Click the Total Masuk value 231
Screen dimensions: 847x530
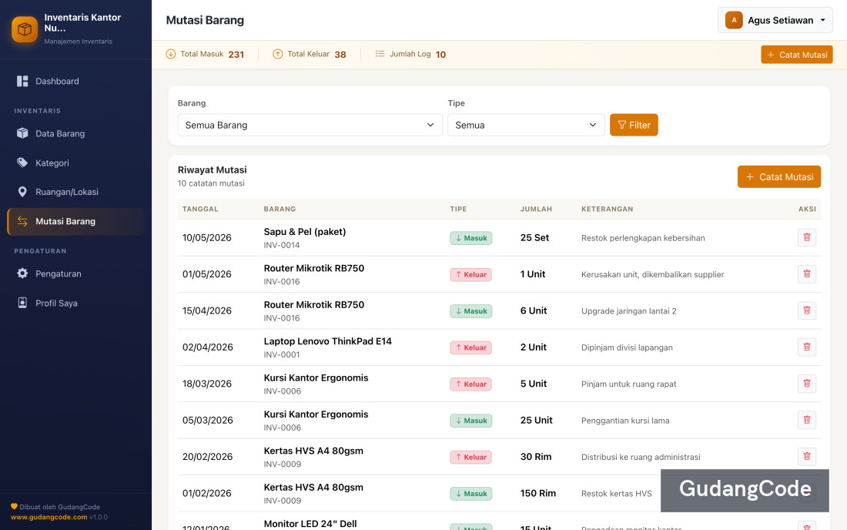(x=236, y=55)
